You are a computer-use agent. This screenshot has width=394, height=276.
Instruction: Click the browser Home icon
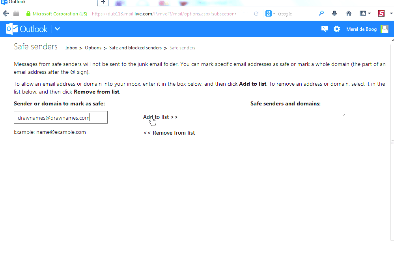point(348,13)
